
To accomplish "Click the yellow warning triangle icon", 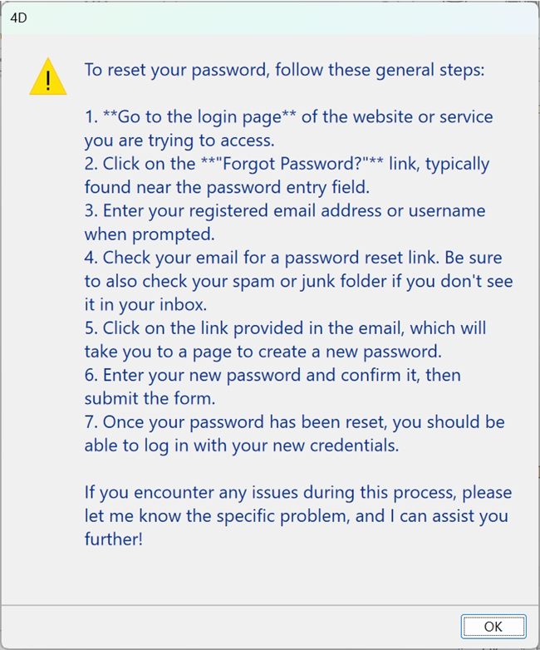I will [x=47, y=76].
